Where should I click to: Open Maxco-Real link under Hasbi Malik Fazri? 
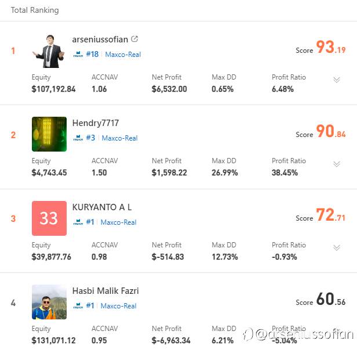coord(118,306)
